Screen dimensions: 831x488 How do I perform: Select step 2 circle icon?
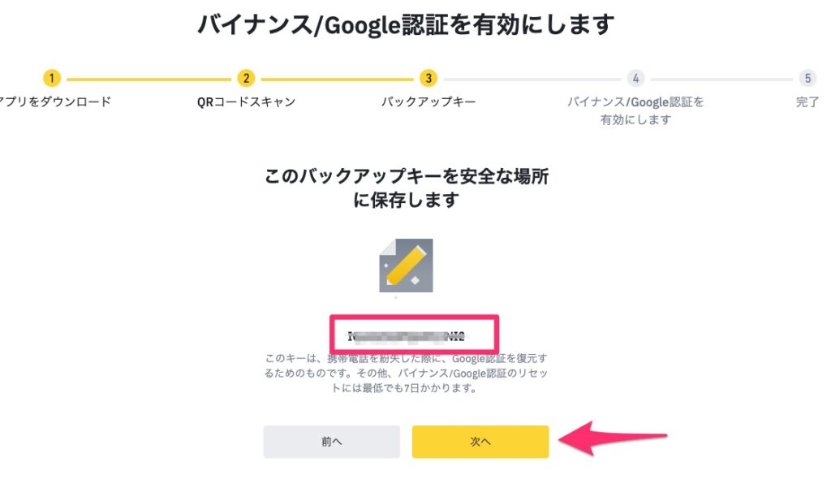point(246,79)
